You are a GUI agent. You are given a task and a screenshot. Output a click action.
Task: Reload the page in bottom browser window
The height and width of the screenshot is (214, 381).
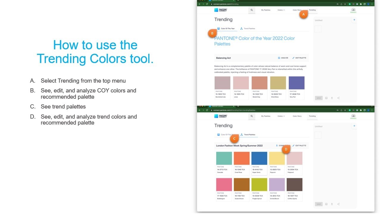point(207,110)
